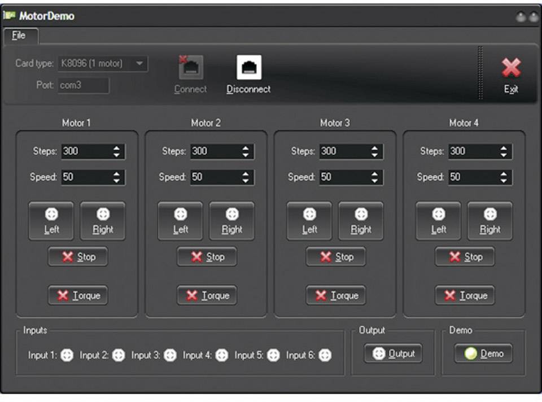The height and width of the screenshot is (402, 542).
Task: Open the Card type dropdown
Action: pos(139,63)
